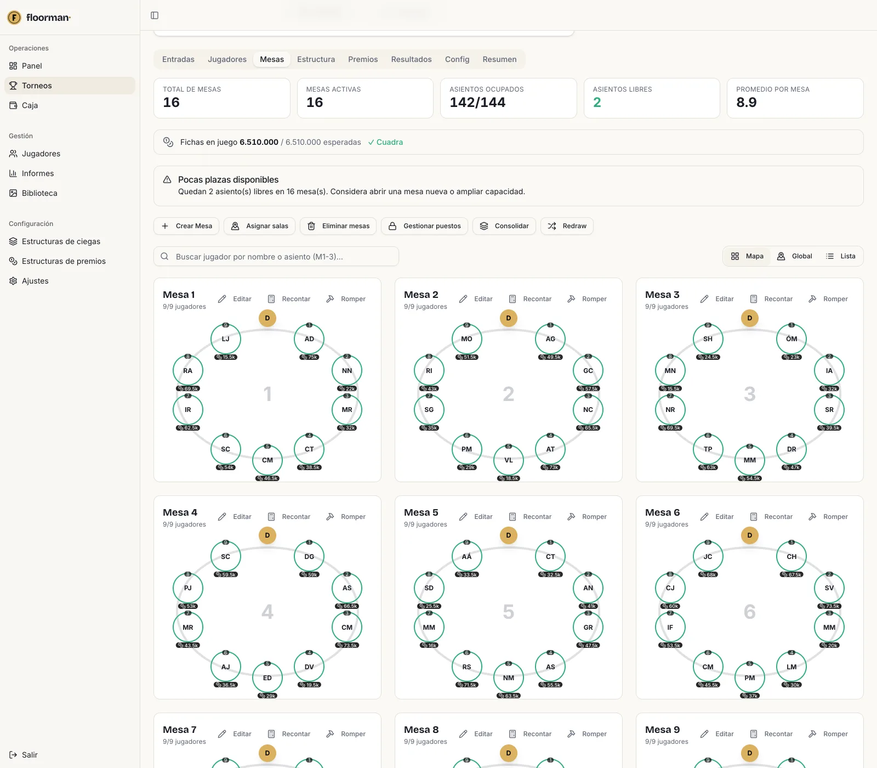Click the Total de Mesas card
877x768 pixels.
[222, 98]
